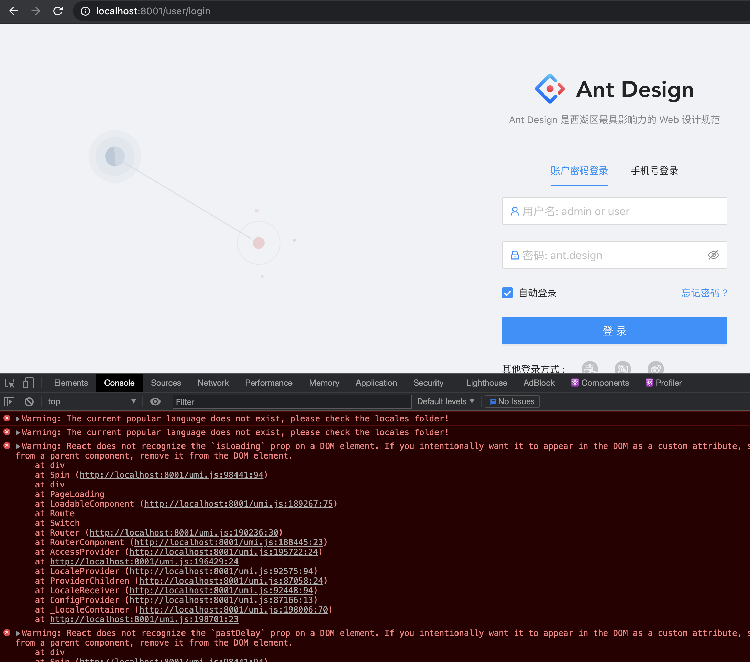Click error icon beside pastDelay warning
The height and width of the screenshot is (662, 750).
point(7,633)
